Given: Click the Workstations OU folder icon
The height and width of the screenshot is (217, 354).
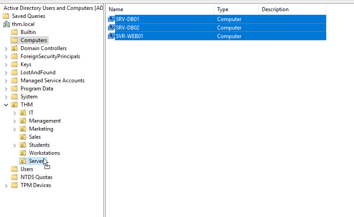Looking at the screenshot, I should pos(23,153).
